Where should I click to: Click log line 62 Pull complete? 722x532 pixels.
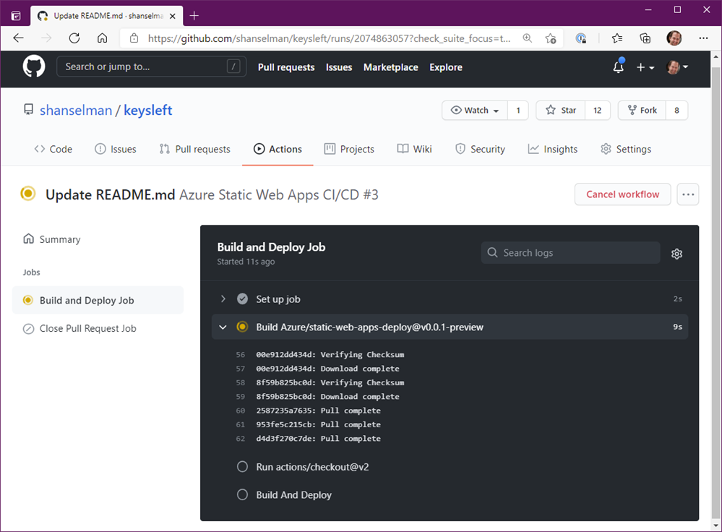pos(319,439)
